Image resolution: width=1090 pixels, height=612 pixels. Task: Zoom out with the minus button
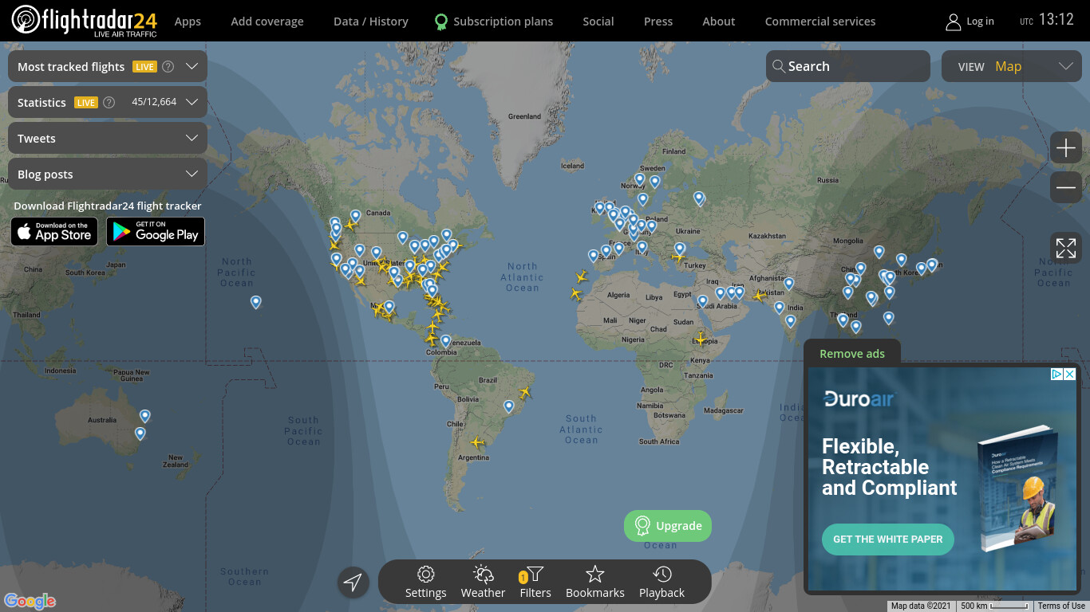[1066, 188]
